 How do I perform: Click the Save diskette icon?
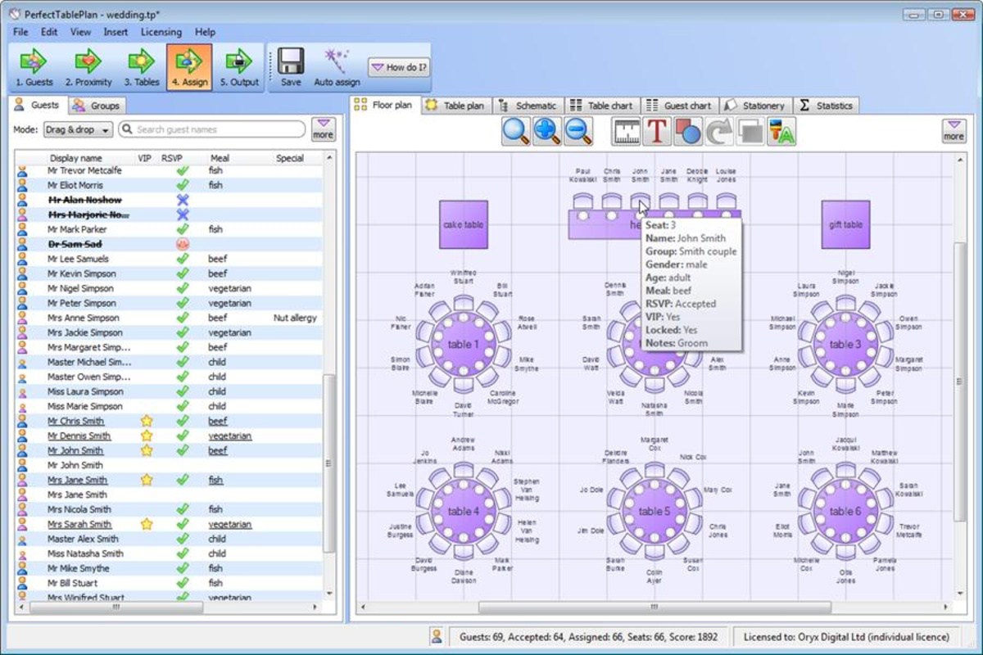click(290, 65)
